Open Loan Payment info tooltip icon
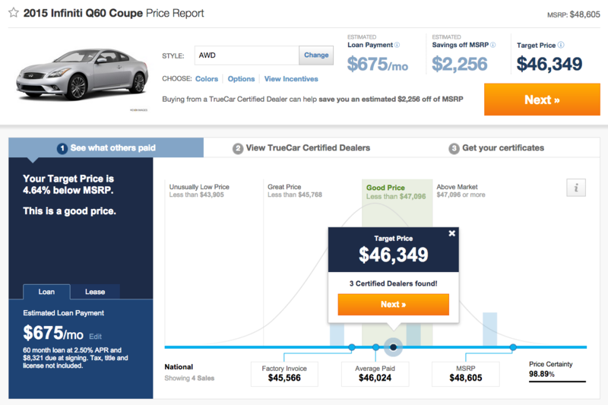The height and width of the screenshot is (405, 608). tap(397, 45)
